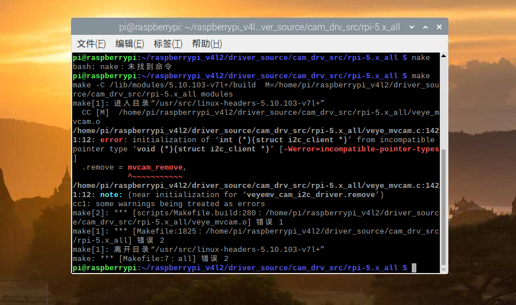Click the terminal's vertical scrollbar thumb

point(443,208)
